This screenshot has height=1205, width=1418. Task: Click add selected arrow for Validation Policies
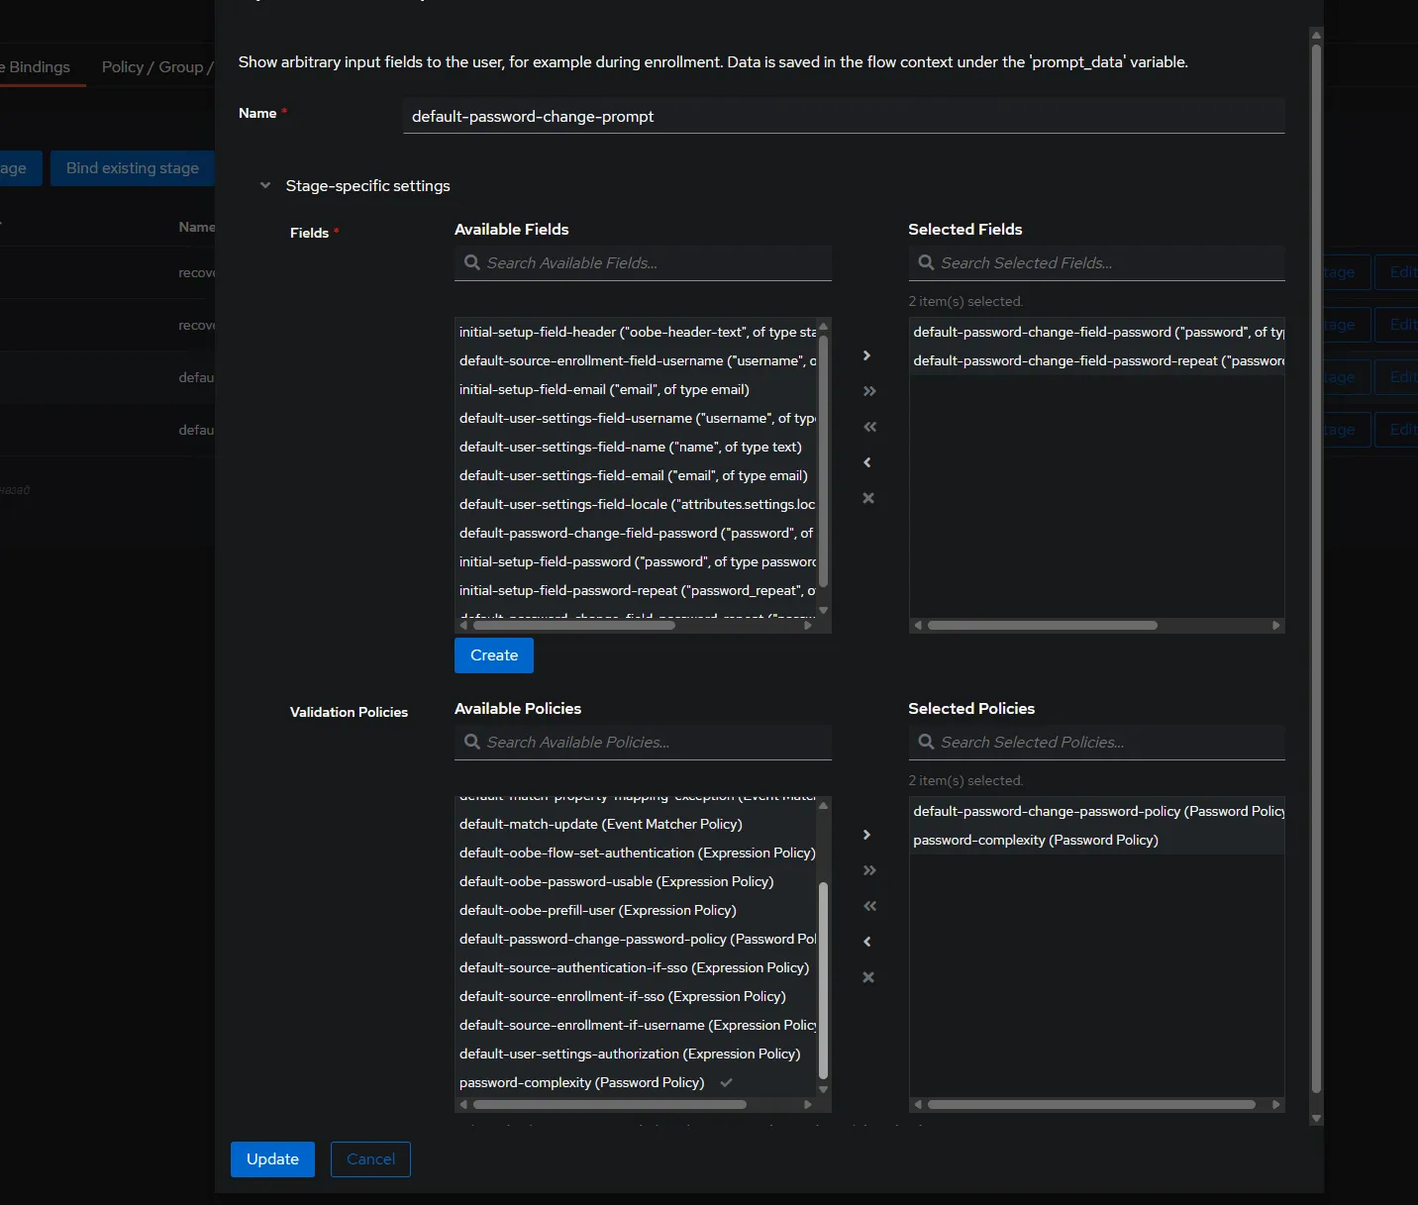coord(867,835)
